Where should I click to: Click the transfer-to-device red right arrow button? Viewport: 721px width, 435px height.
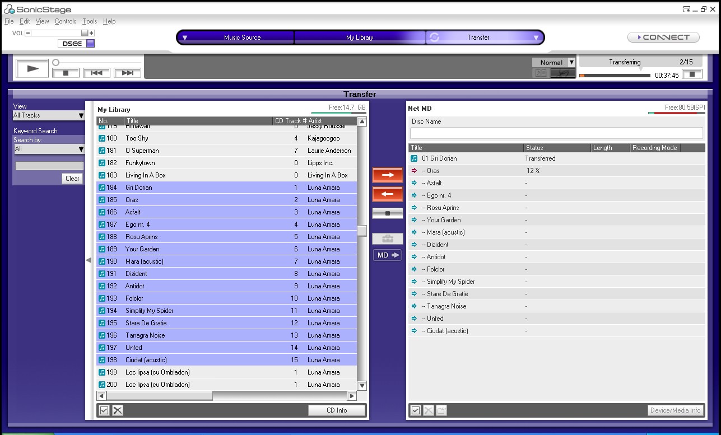(387, 175)
